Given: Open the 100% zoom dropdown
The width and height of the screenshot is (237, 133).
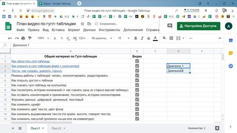Looking at the screenshot, I should coord(43,38).
